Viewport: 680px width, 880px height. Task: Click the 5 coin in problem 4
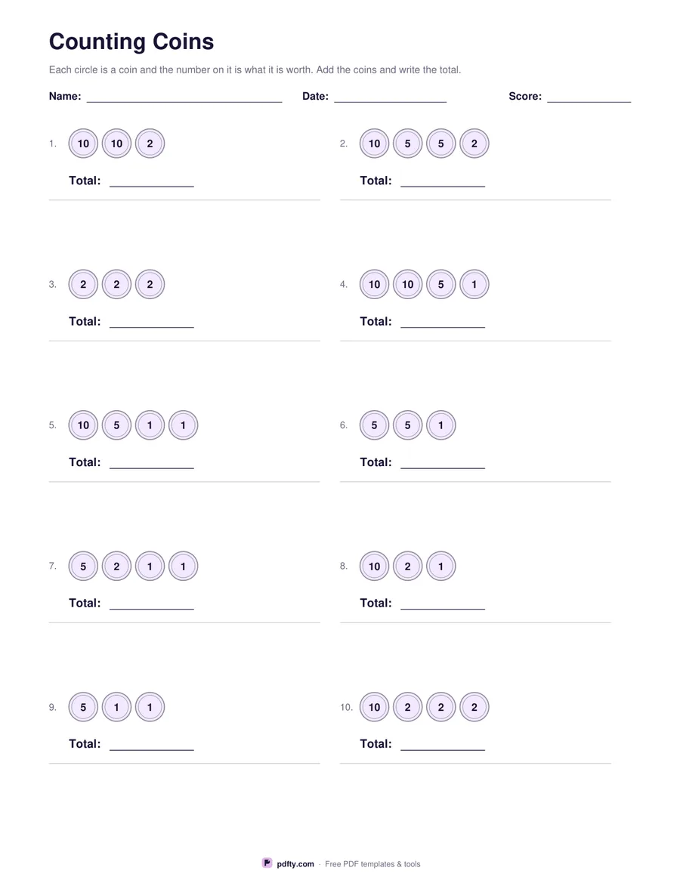click(x=440, y=285)
